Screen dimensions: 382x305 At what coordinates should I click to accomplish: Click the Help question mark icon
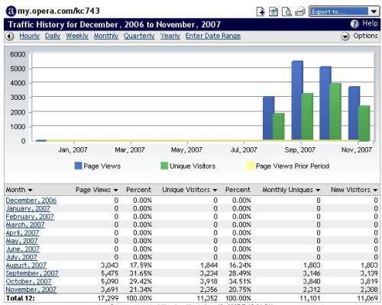pos(354,24)
